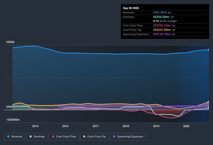The width and height of the screenshot is (213, 145).
Task: Click the 3.1% profit margin text
Action: pyautogui.click(x=165, y=21)
